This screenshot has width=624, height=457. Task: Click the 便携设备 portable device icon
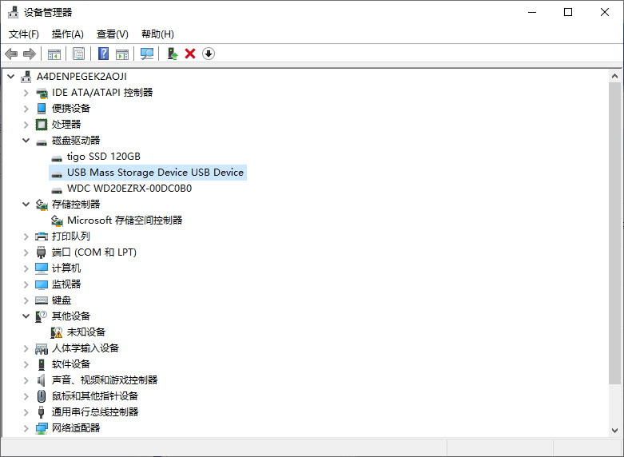click(42, 109)
